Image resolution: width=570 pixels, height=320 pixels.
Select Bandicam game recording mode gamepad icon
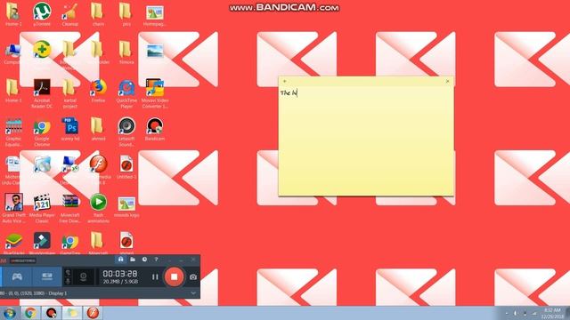tap(17, 276)
